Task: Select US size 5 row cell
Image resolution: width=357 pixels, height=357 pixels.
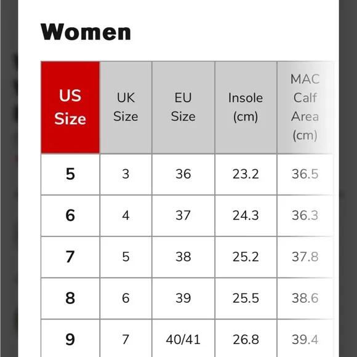Action: coord(70,174)
